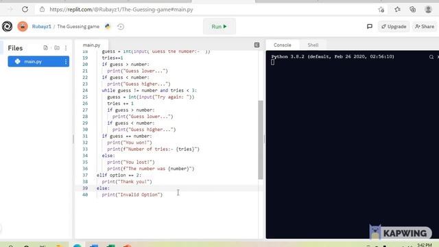439x247 pixels.
Task: Click the Upgrade button
Action: click(x=394, y=26)
